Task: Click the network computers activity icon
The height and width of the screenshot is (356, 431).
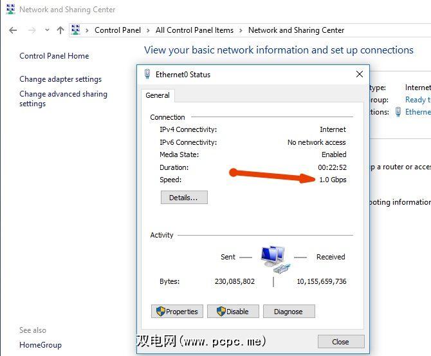Action: pyautogui.click(x=275, y=259)
